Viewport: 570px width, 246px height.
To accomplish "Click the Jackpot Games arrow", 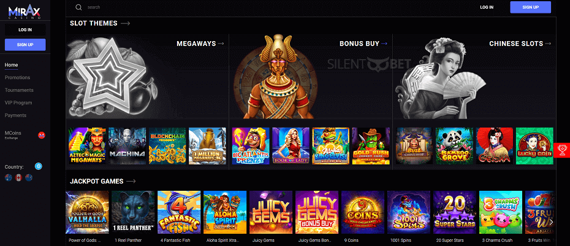I will pyautogui.click(x=131, y=181).
